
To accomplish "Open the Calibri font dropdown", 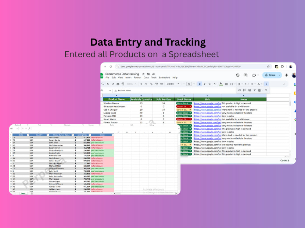I will click(173, 84).
